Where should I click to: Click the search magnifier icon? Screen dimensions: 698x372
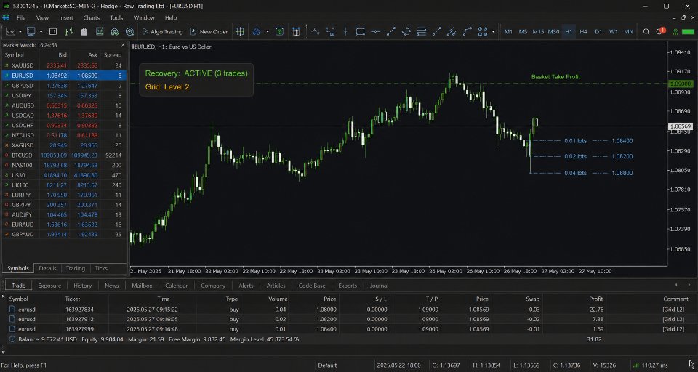click(646, 31)
